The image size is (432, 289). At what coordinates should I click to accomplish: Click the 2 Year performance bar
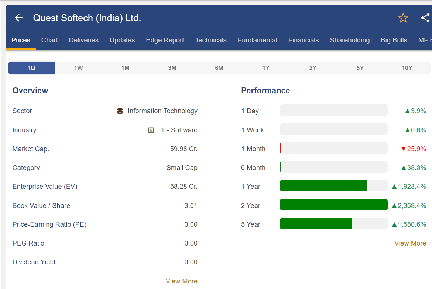[x=334, y=205]
